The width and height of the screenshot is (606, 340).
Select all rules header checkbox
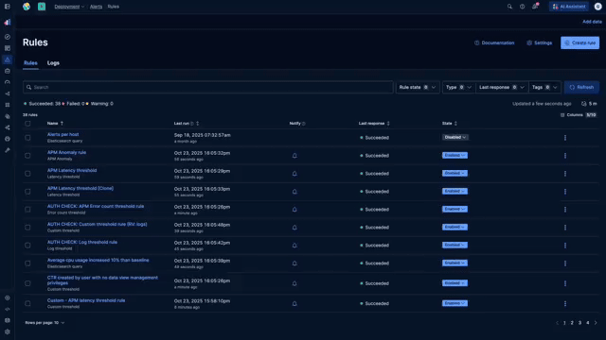click(27, 124)
